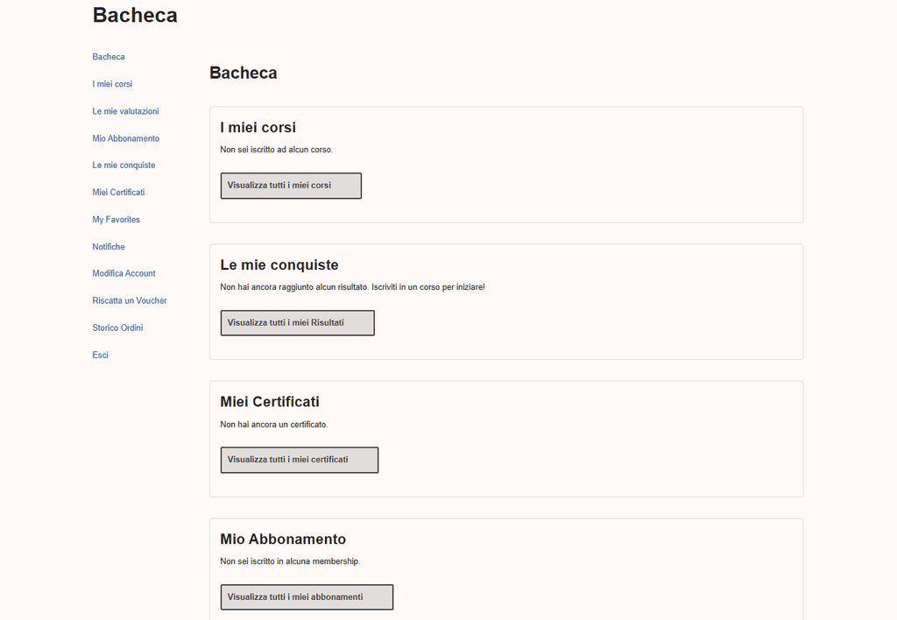Go to I miei corsi in sidebar
Viewport: 897px width, 620px height.
tap(112, 84)
